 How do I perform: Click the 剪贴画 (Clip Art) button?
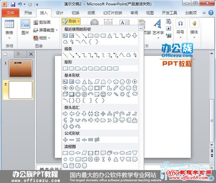[42, 22]
